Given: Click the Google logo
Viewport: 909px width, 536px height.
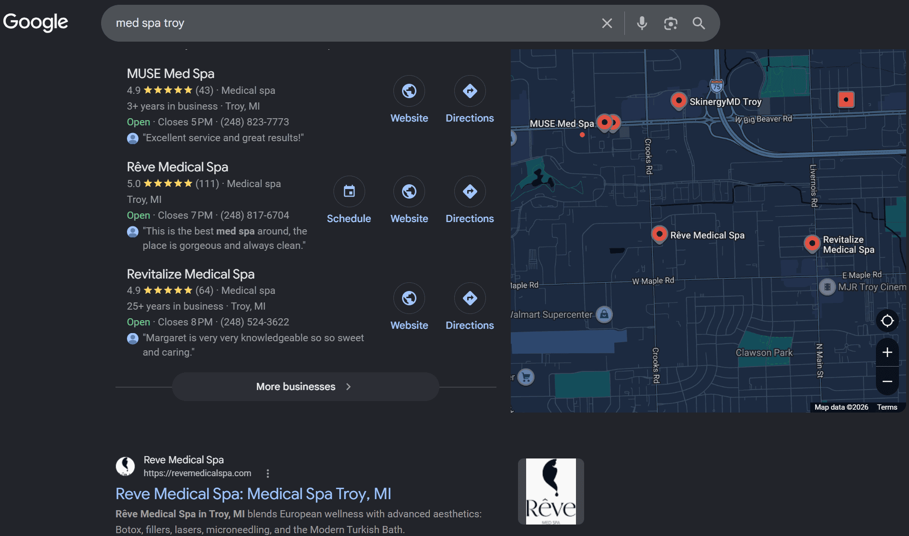Looking at the screenshot, I should 36,22.
